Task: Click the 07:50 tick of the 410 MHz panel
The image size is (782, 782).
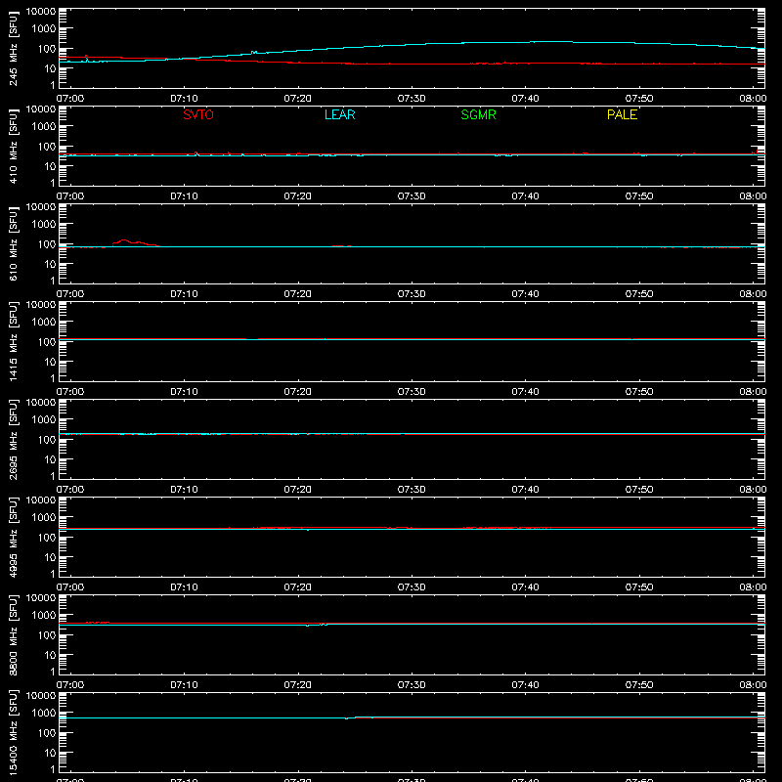Action: coord(639,196)
